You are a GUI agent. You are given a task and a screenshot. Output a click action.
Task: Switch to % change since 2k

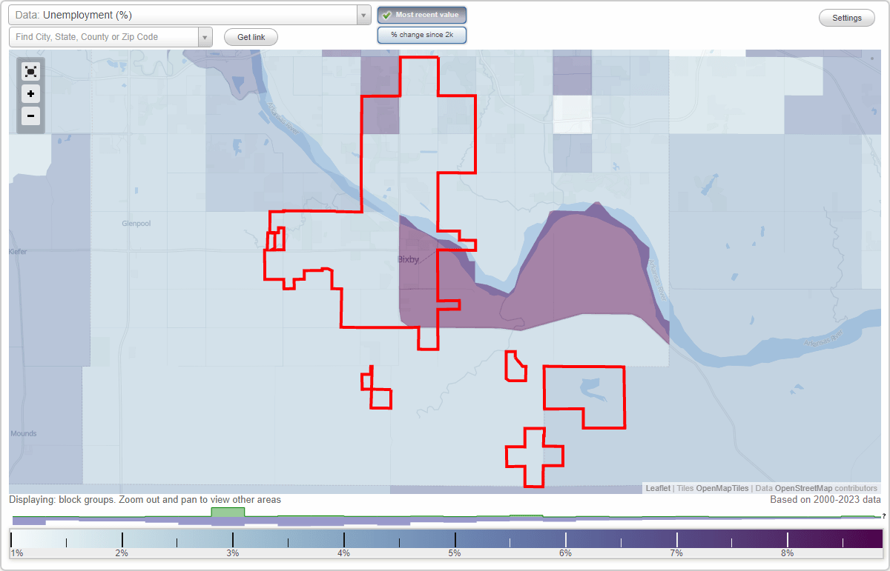click(422, 35)
